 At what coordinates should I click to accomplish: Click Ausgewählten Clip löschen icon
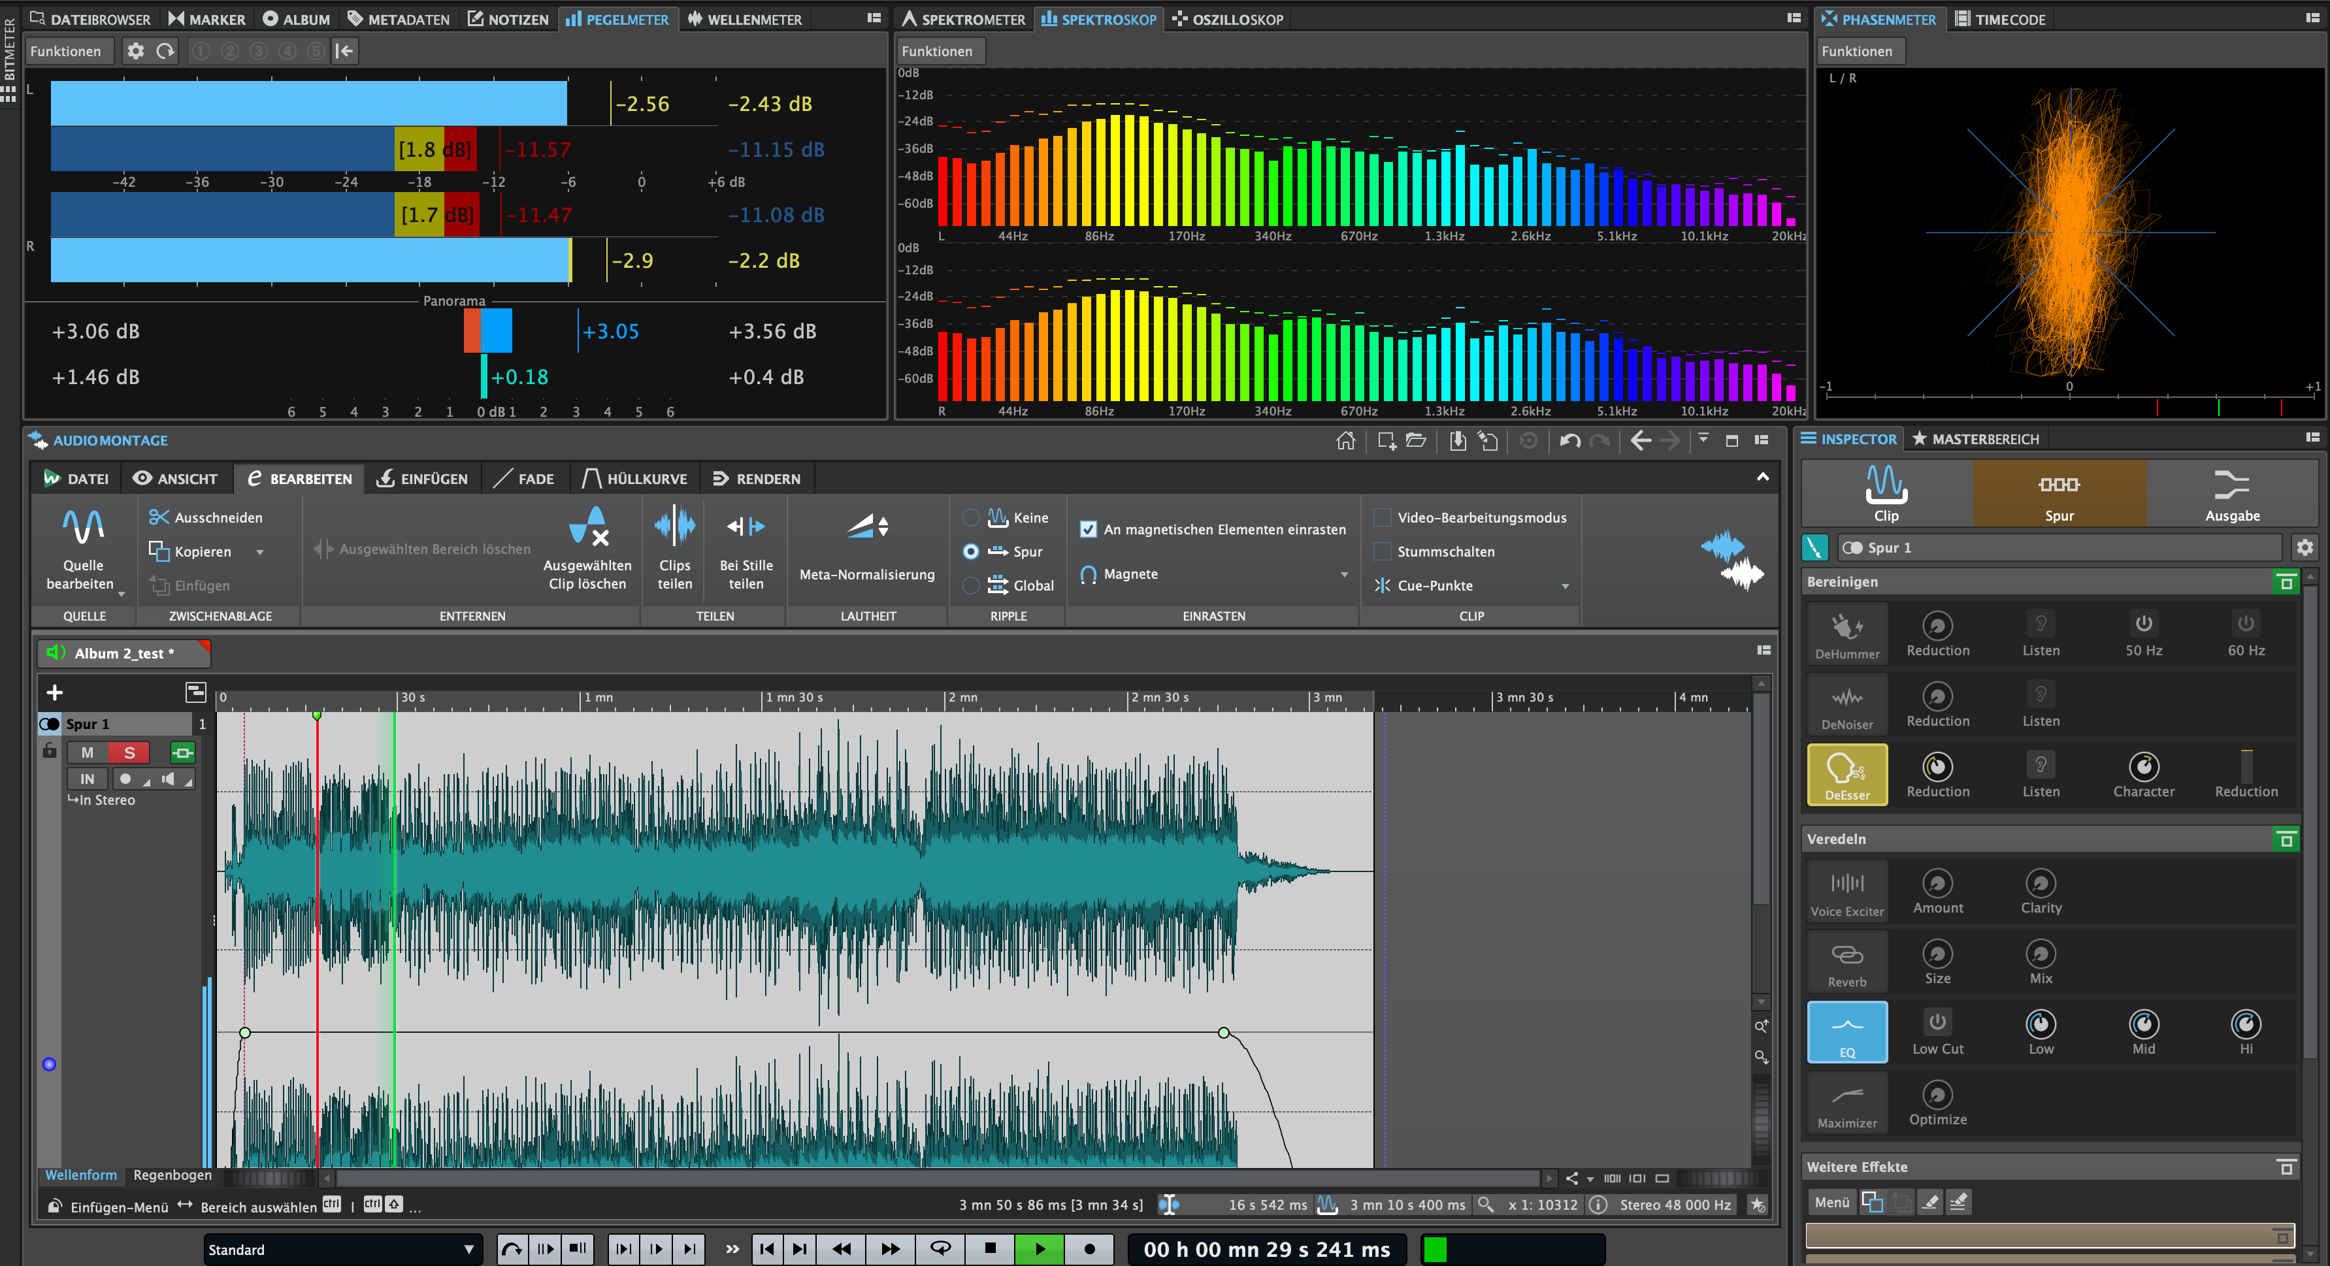(x=588, y=527)
